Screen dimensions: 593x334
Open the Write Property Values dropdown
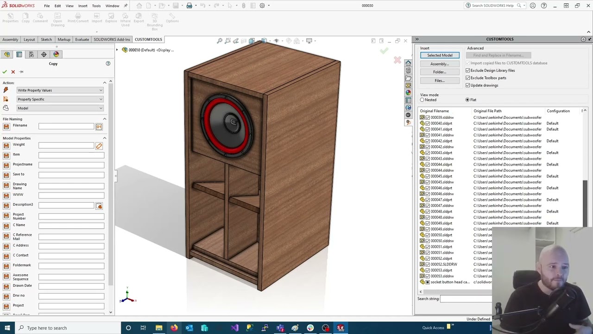[59, 90]
